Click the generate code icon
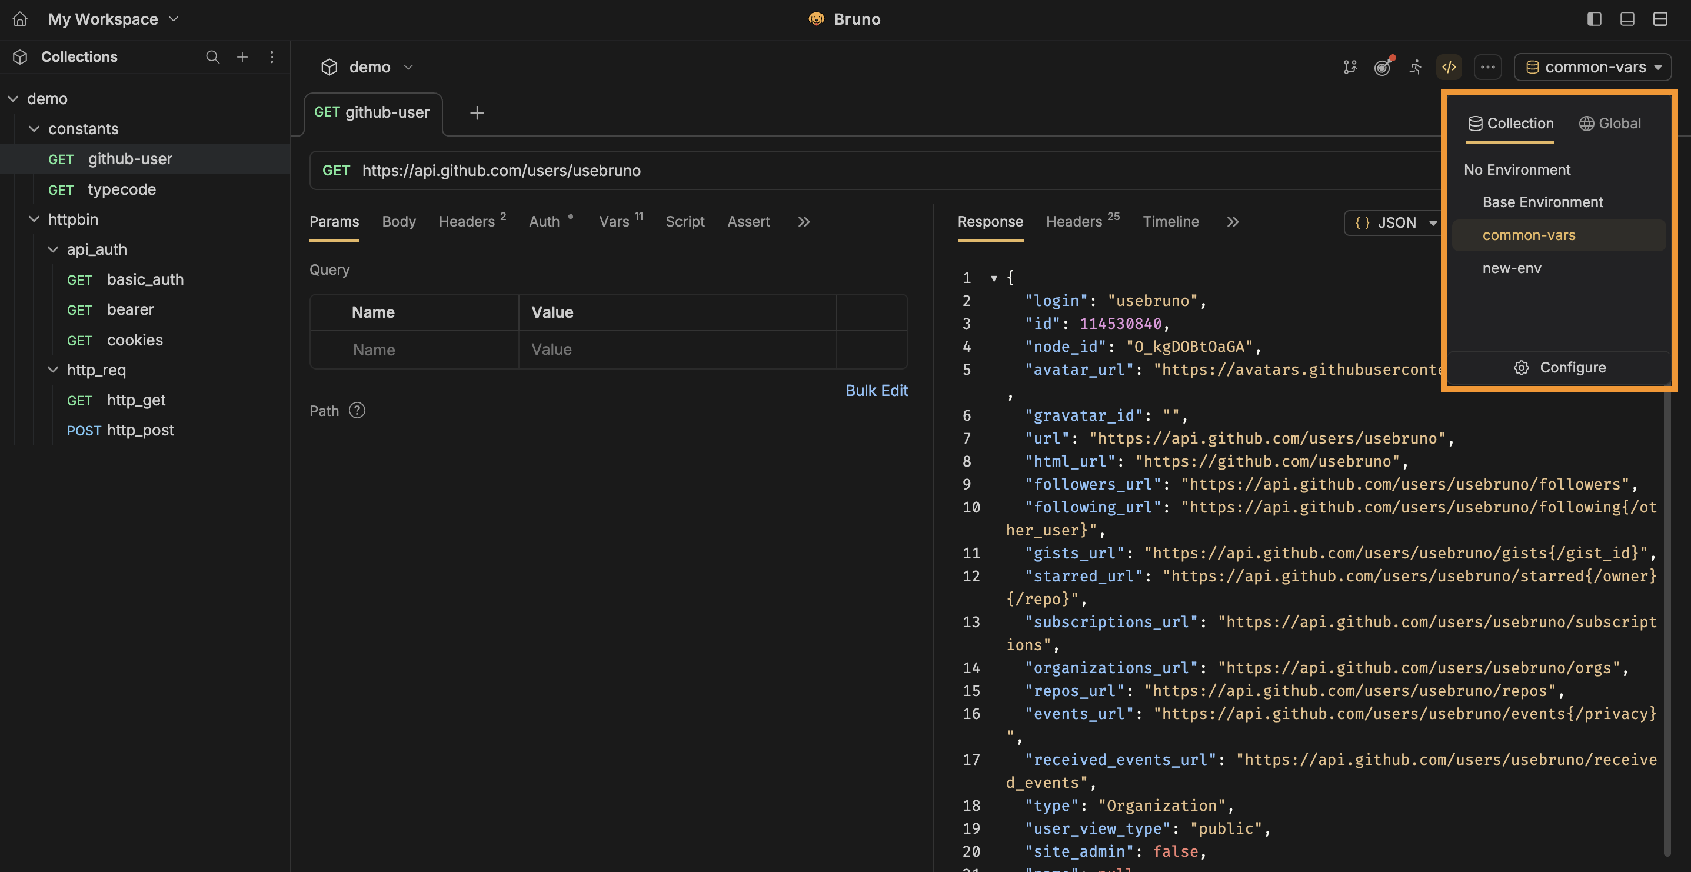The image size is (1691, 872). click(1449, 67)
